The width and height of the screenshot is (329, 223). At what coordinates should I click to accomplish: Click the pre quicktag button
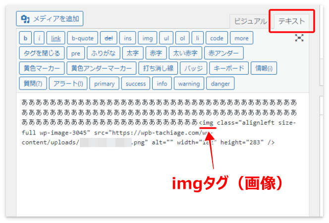point(75,53)
